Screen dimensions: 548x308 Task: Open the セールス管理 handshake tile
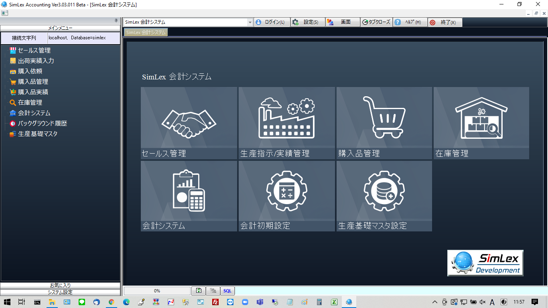coord(189,123)
